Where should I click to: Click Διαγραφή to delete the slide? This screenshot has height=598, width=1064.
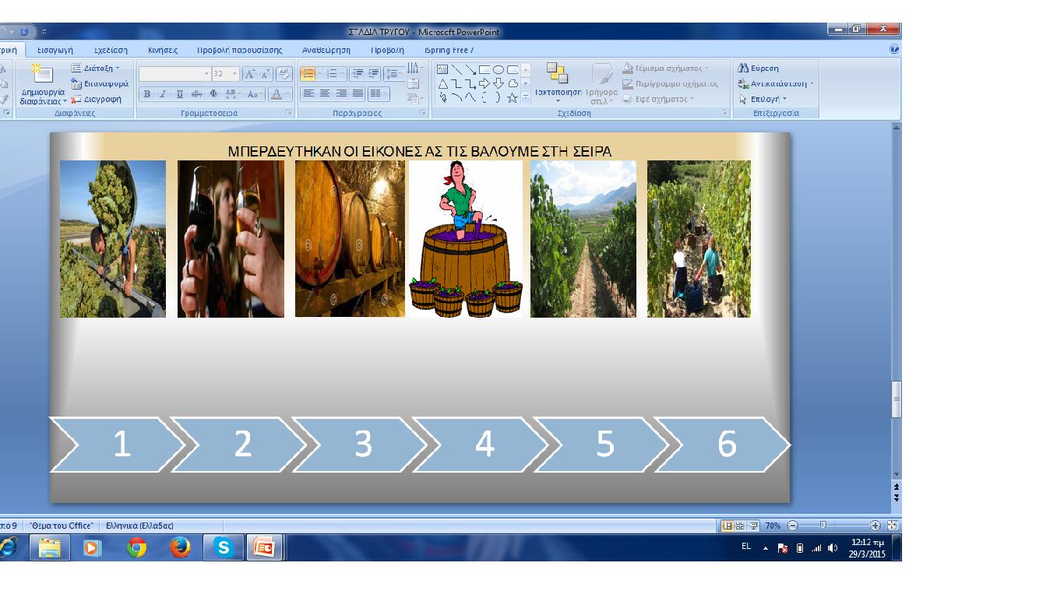coord(97,100)
